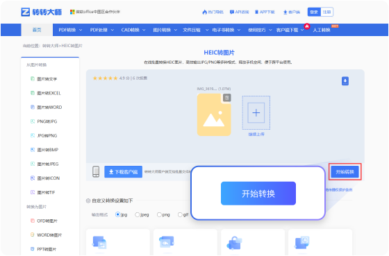Open 图片转文字 in the sidebar
The image size is (389, 256).
pos(44,79)
